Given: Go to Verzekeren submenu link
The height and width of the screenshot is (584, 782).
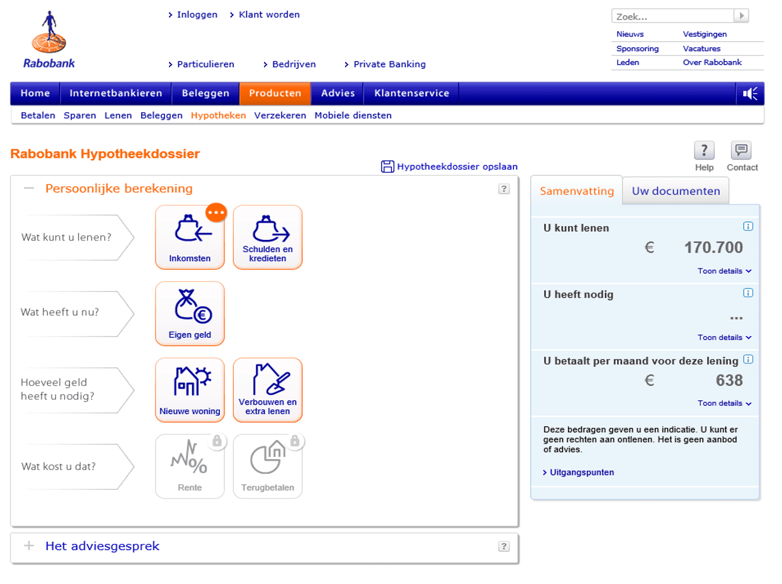Looking at the screenshot, I should [x=280, y=115].
